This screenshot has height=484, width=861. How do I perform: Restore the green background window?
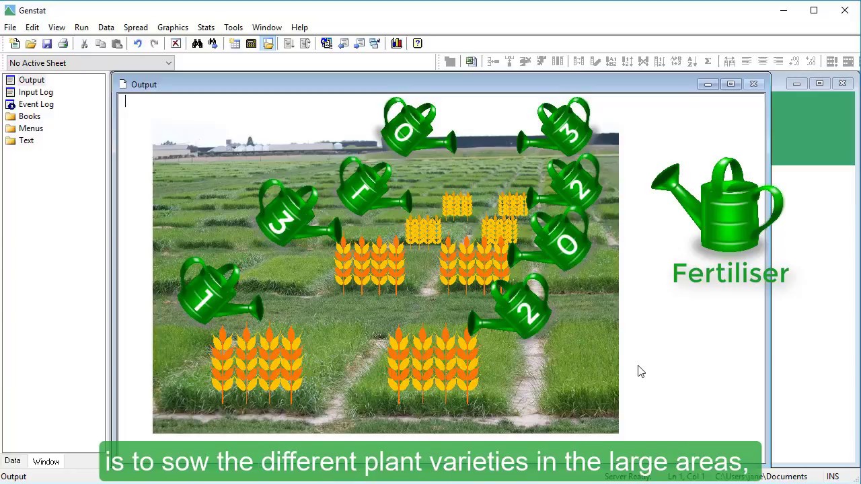[819, 83]
